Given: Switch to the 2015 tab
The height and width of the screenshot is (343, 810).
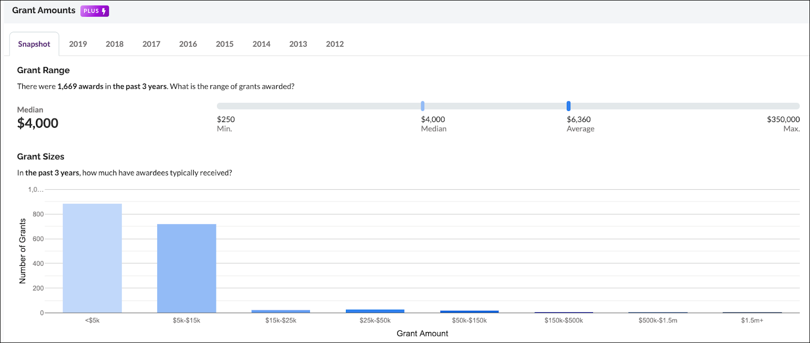Looking at the screenshot, I should pos(224,44).
